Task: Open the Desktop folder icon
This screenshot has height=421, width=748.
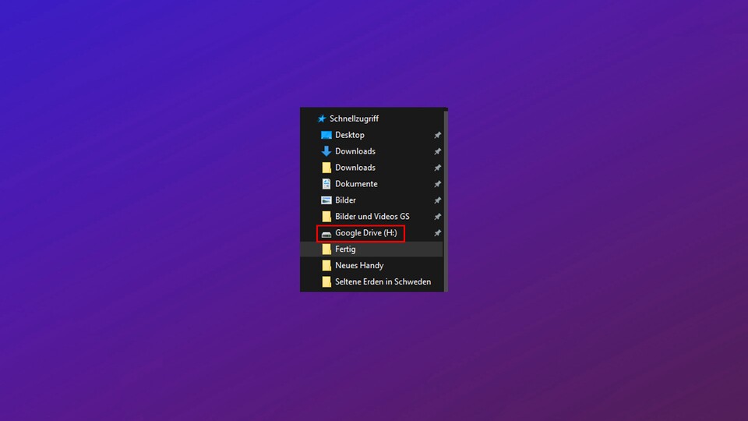Action: click(326, 135)
